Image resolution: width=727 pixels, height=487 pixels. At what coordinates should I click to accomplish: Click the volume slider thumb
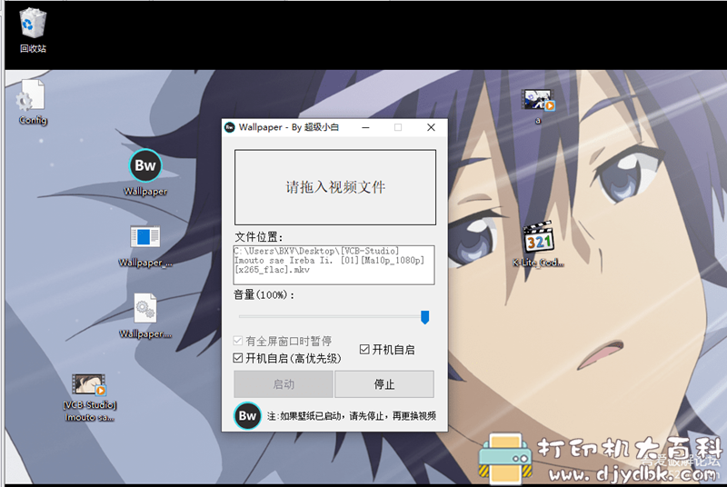(424, 317)
